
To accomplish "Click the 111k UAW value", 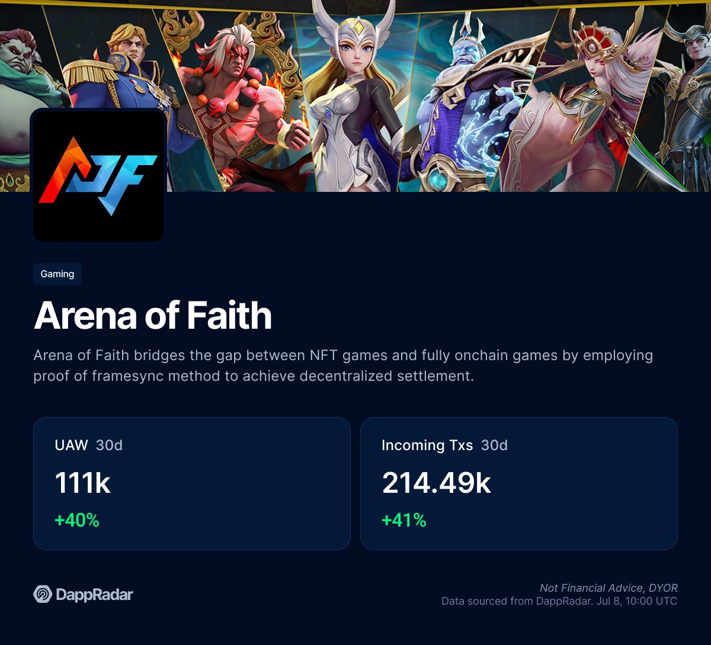I will click(82, 483).
